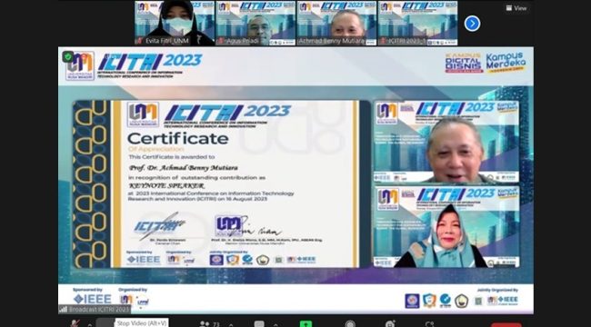Select Evita Fitri_UNM video thumbnail
The height and width of the screenshot is (327, 591).
pyautogui.click(x=175, y=23)
